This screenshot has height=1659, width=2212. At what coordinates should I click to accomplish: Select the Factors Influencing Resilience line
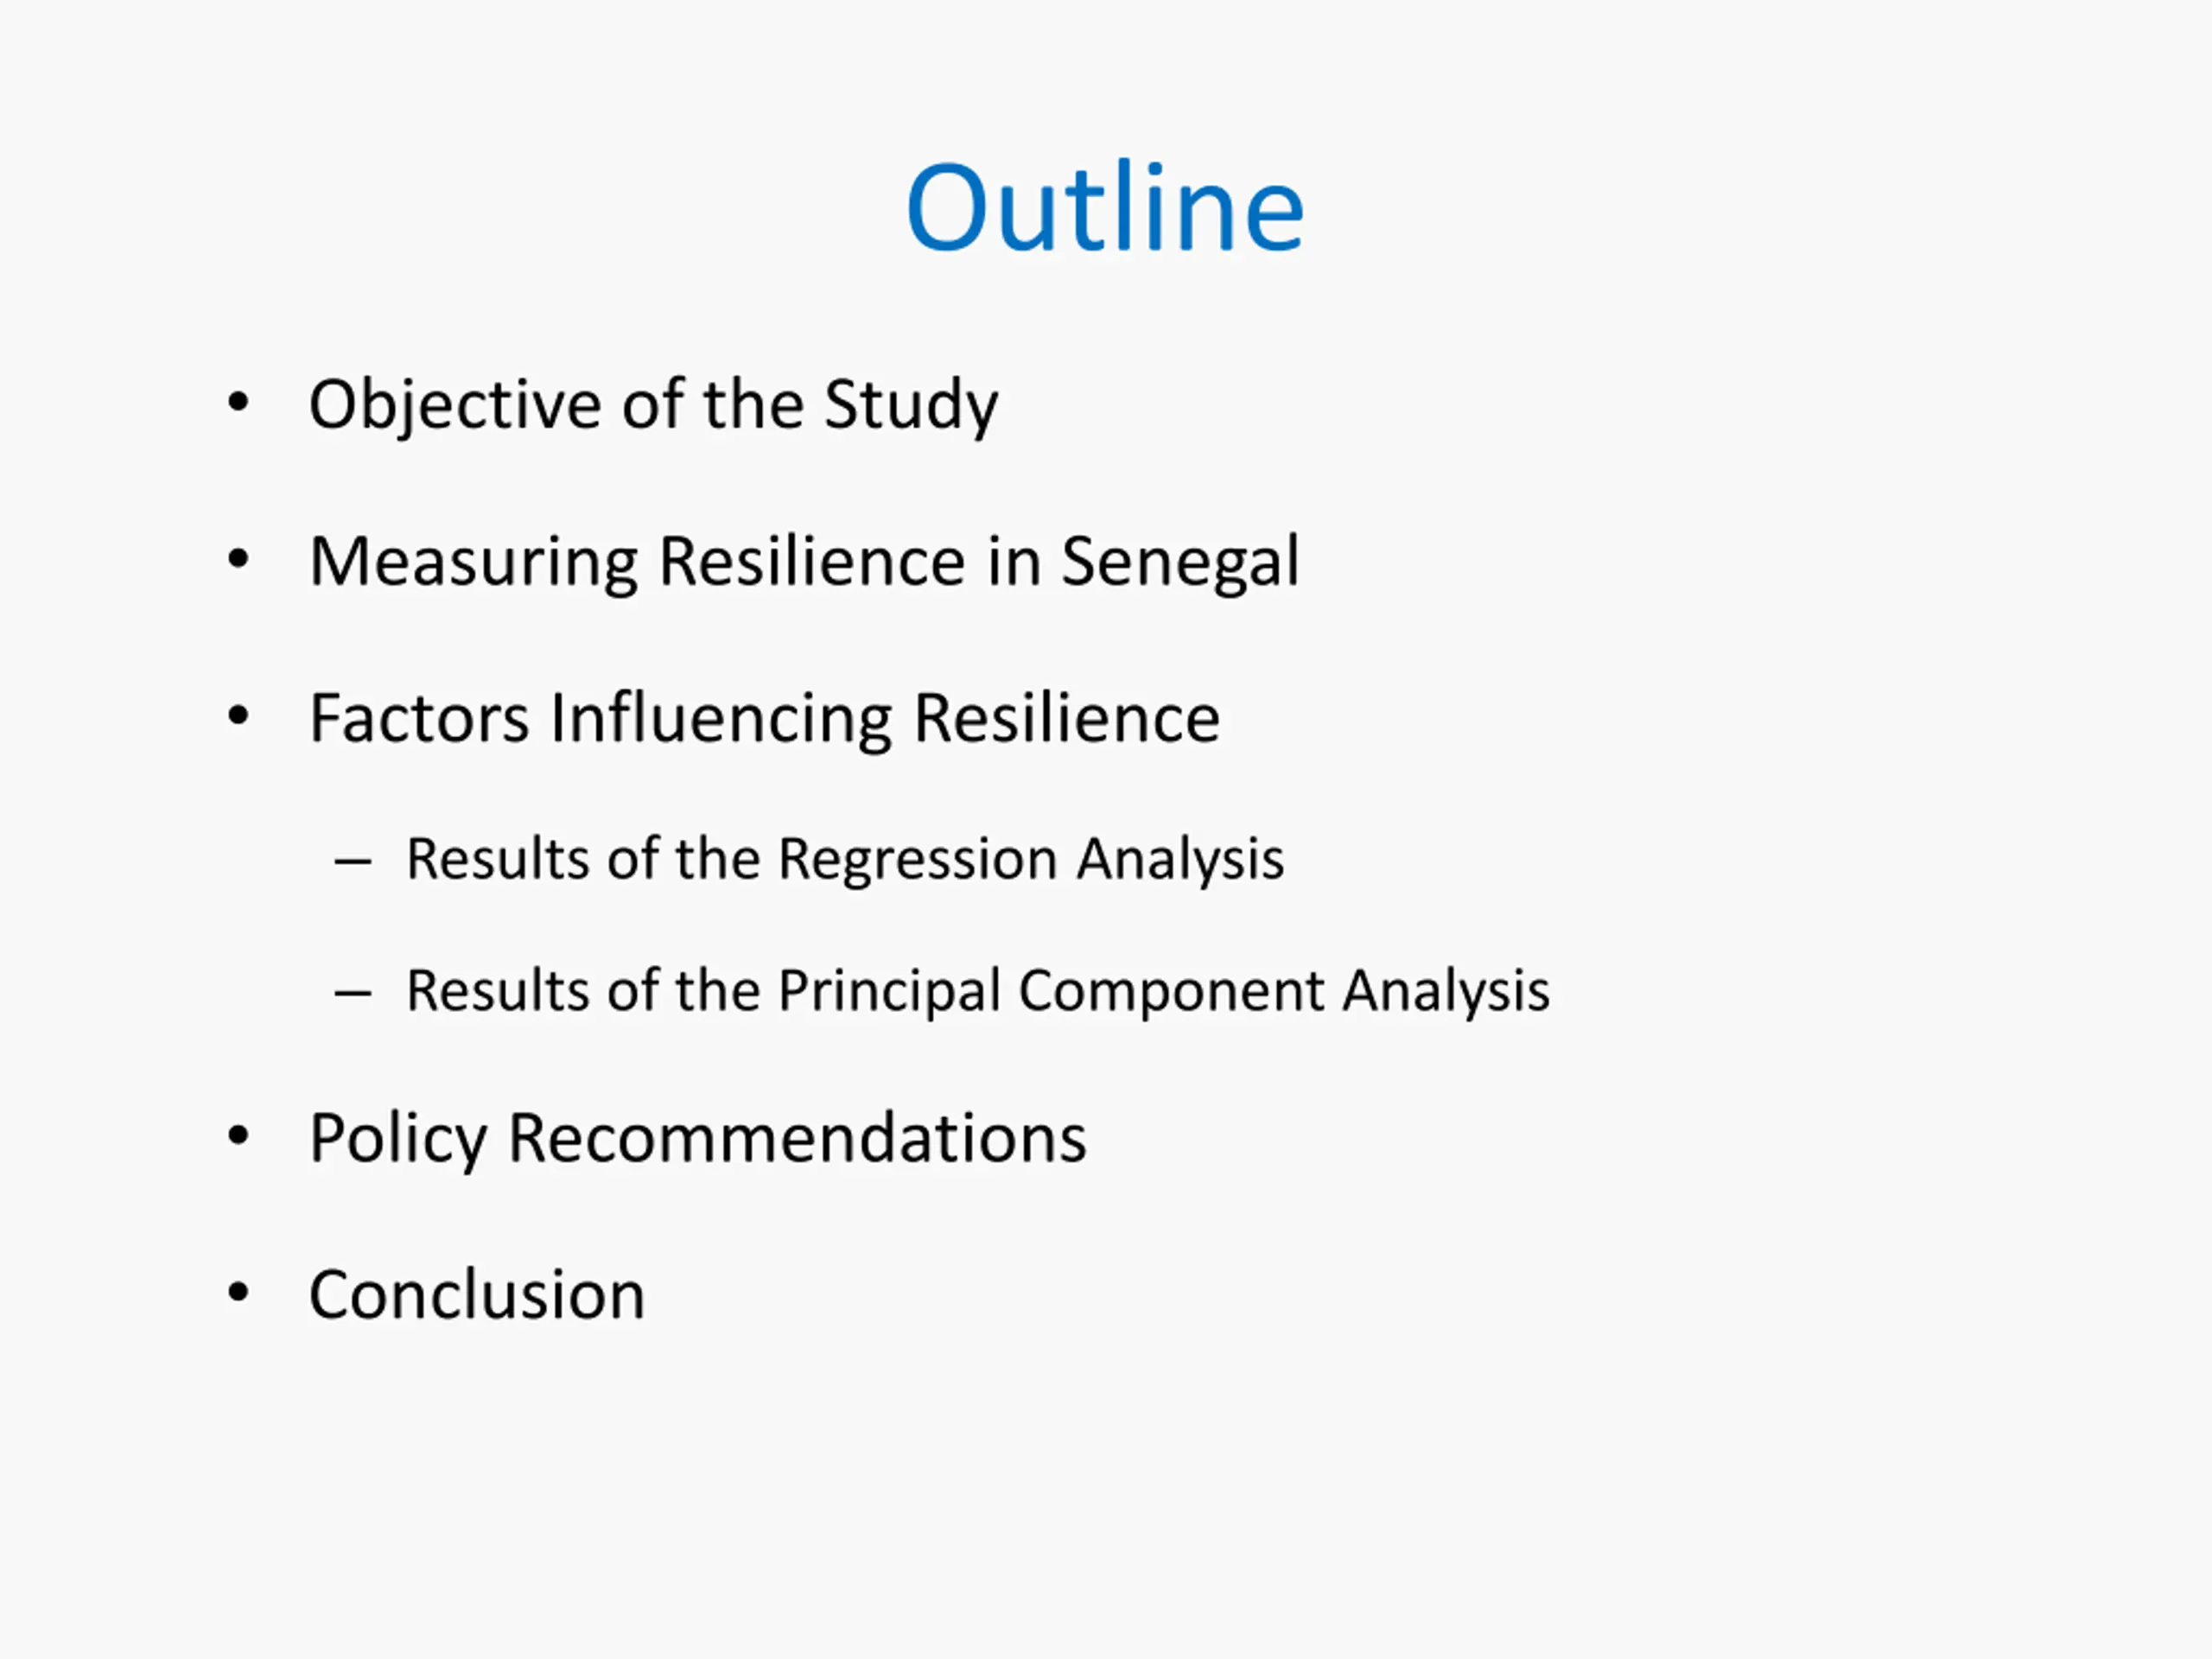pyautogui.click(x=765, y=719)
